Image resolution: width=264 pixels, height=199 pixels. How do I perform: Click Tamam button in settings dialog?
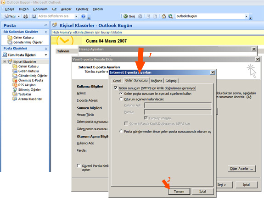point(179,191)
